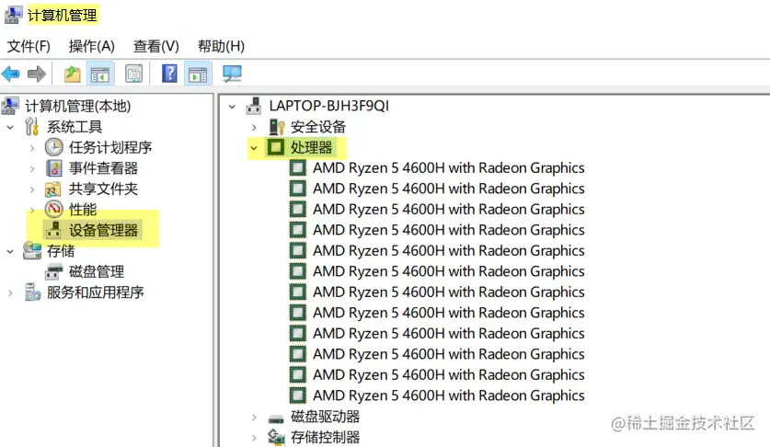This screenshot has height=447, width=770.
Task: Click the 系统工具 tools icon
Action: point(32,127)
